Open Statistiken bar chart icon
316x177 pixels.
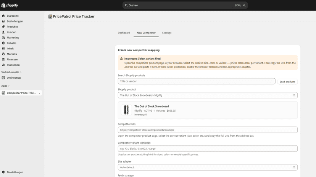pos(3,65)
